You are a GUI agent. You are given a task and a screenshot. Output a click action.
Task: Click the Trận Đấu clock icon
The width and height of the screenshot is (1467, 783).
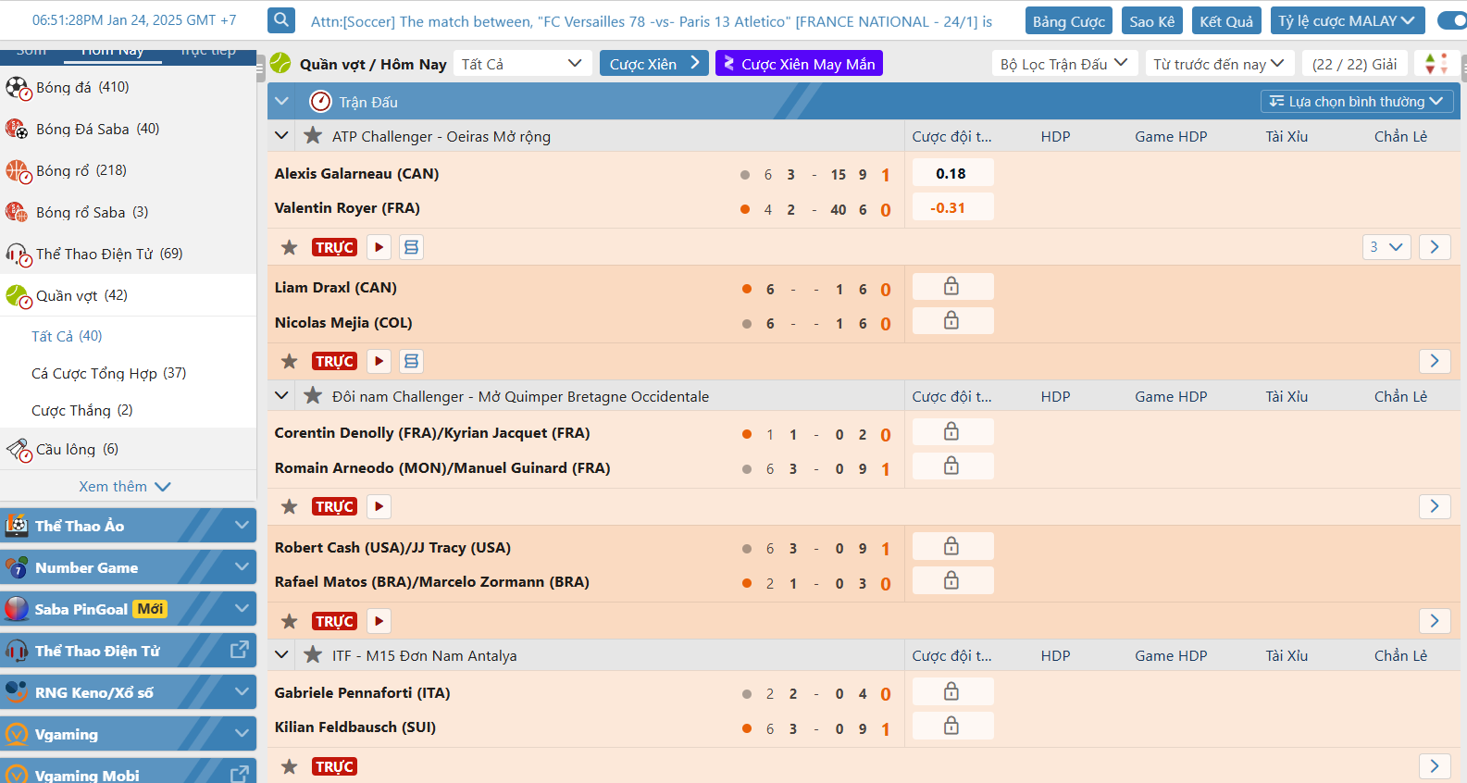pos(320,101)
